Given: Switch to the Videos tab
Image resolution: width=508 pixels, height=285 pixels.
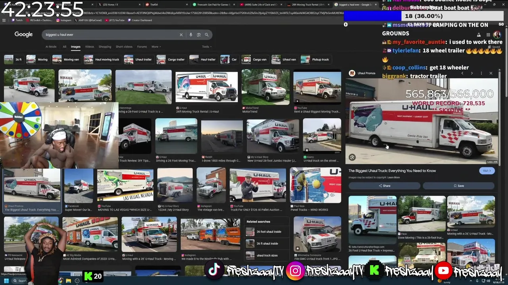Looking at the screenshot, I should (x=90, y=47).
